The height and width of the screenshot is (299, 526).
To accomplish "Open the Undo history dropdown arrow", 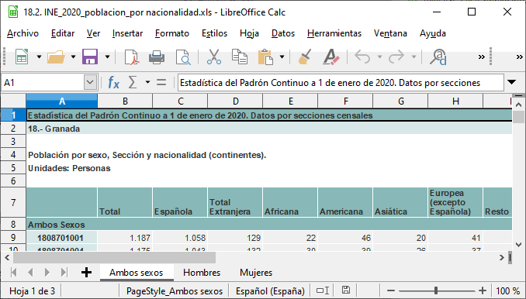I will (379, 57).
